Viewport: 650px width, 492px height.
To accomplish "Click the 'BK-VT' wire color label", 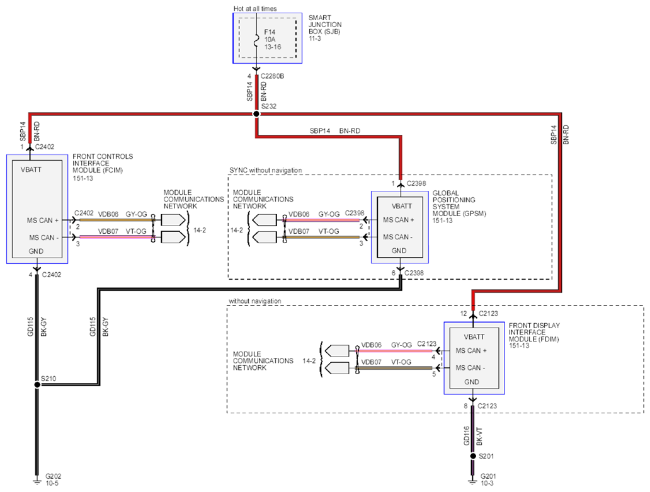I will click(x=479, y=436).
